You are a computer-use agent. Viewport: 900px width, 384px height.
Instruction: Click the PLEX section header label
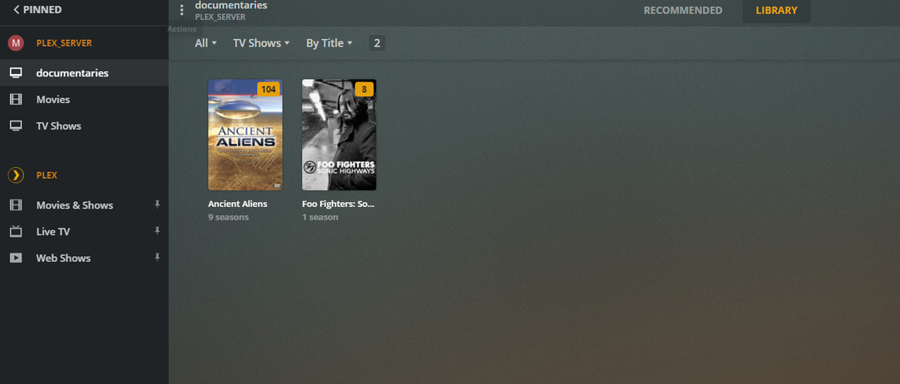pos(47,175)
